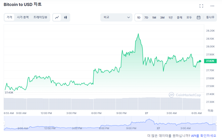
Task: Open the three-dot more options menu
Action: point(212,6)
